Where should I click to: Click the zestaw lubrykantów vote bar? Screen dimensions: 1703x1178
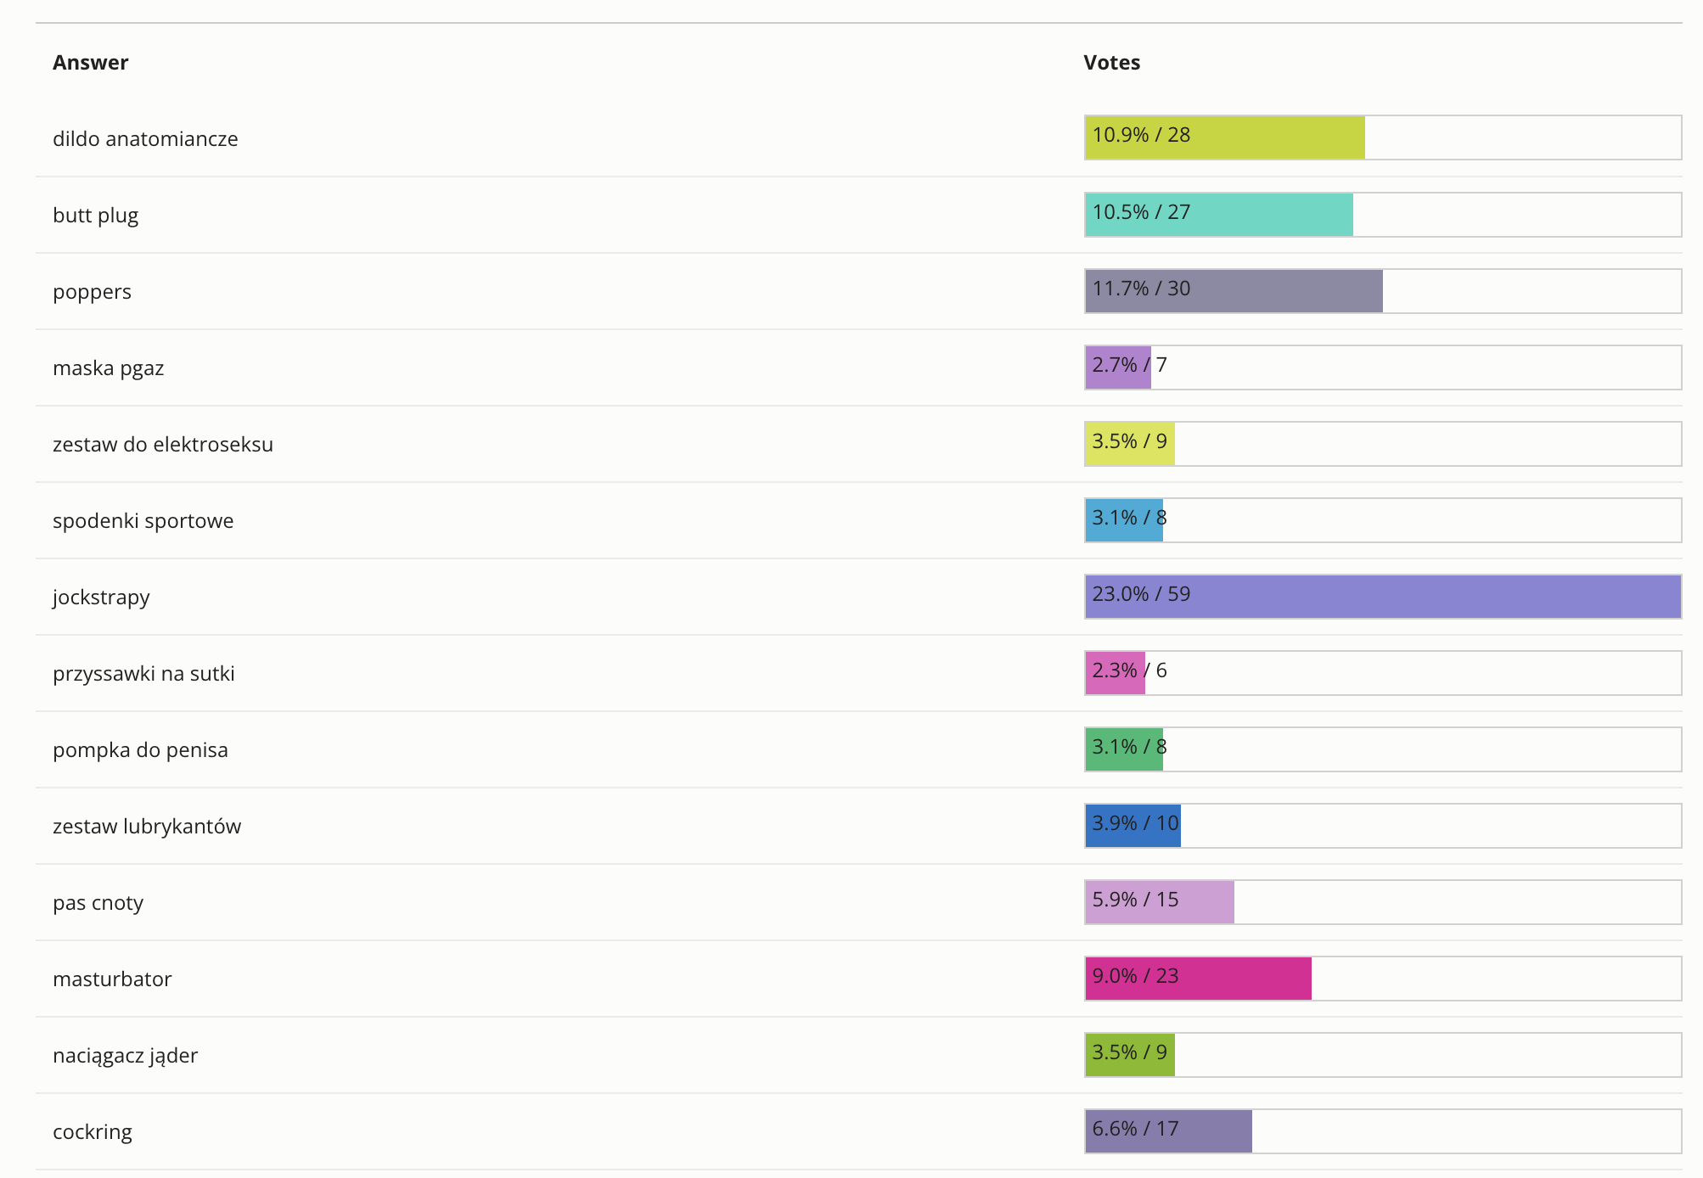1133,826
